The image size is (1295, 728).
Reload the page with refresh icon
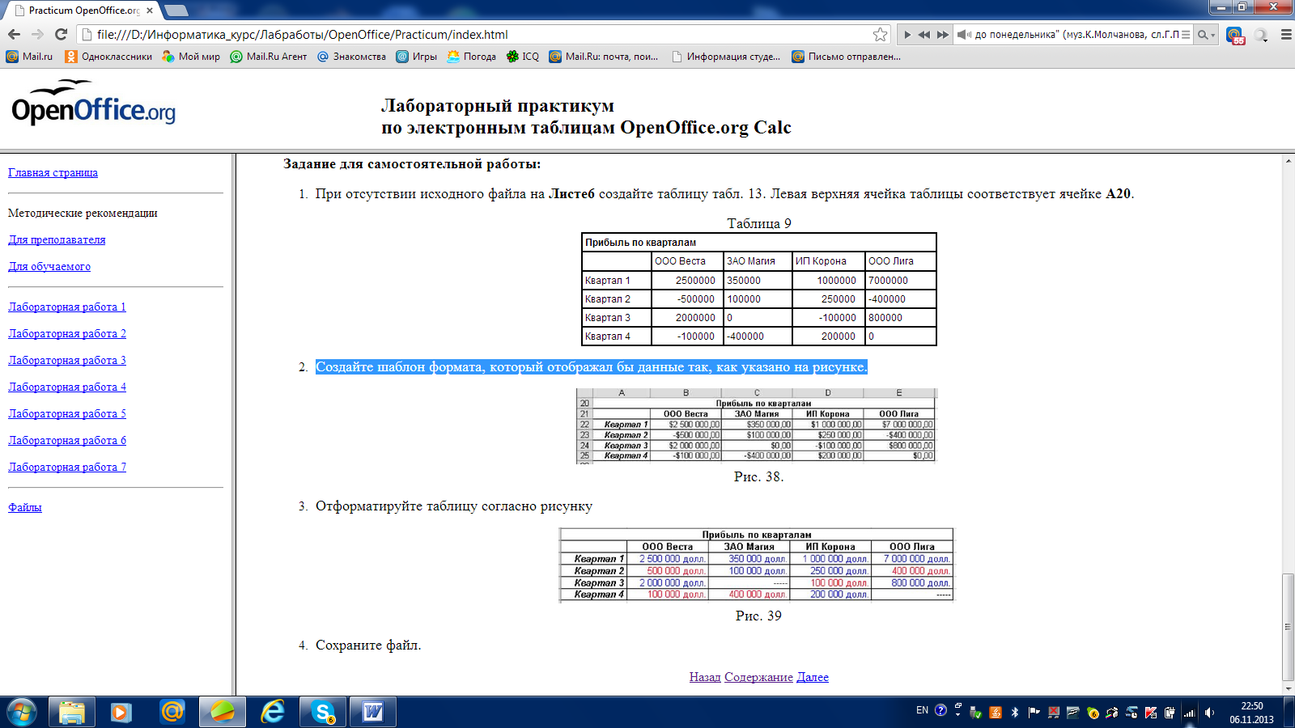[x=61, y=34]
